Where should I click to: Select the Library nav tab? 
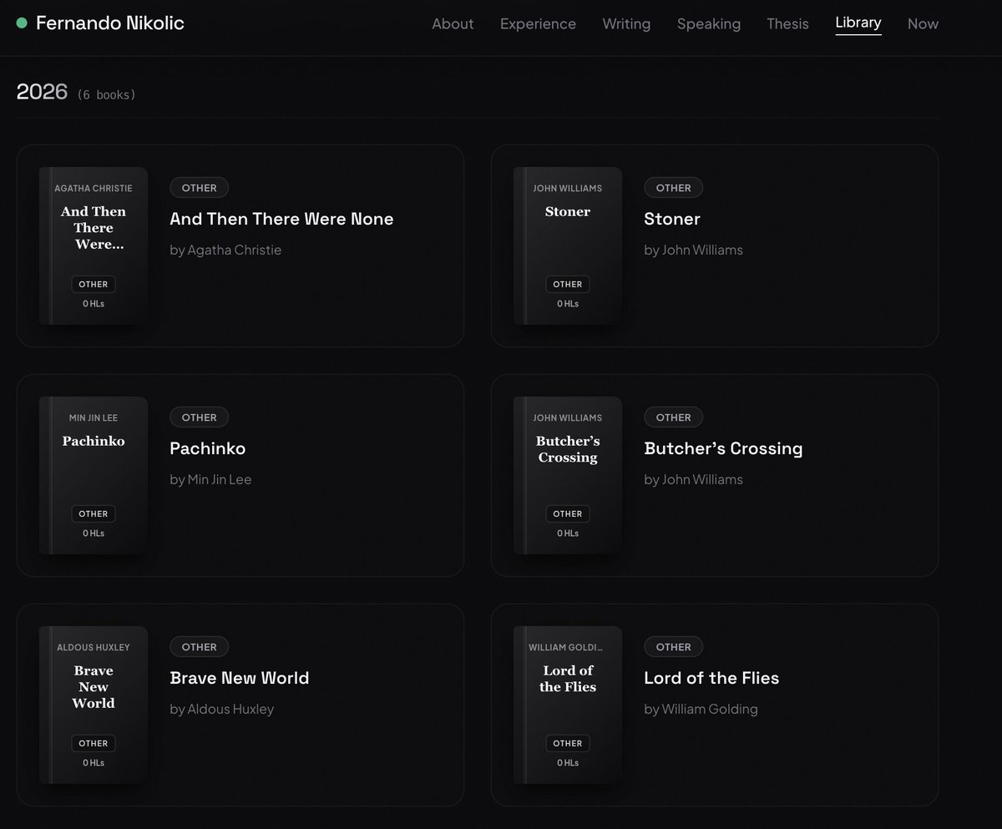pyautogui.click(x=858, y=23)
